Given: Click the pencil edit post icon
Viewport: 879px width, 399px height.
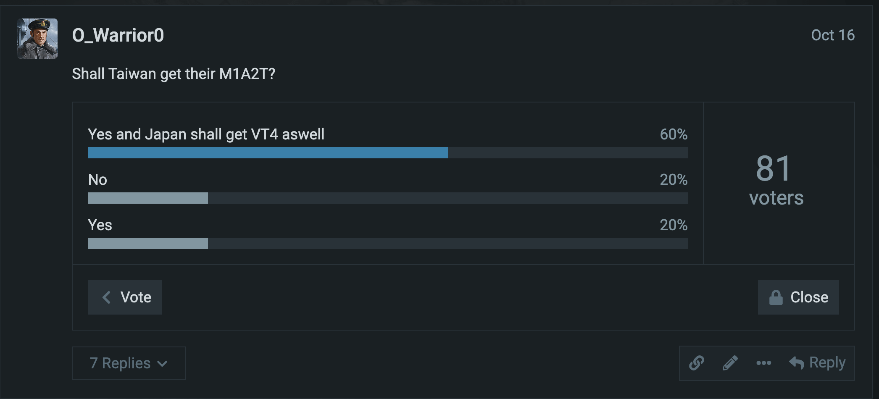Looking at the screenshot, I should (x=730, y=363).
